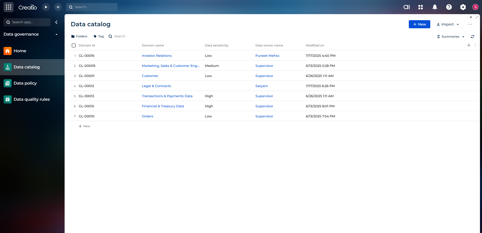The image size is (482, 233).
Task: Click High sensitivity in Transactions row
Action: [209, 96]
